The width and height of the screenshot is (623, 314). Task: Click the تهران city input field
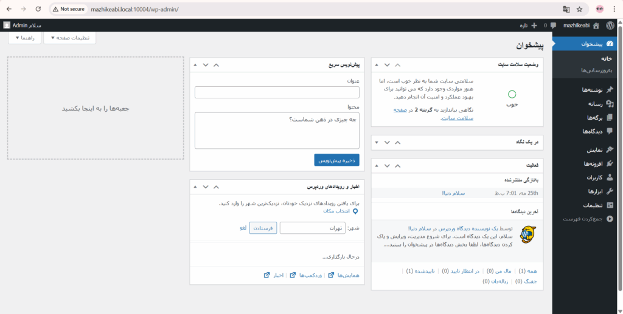(x=313, y=228)
